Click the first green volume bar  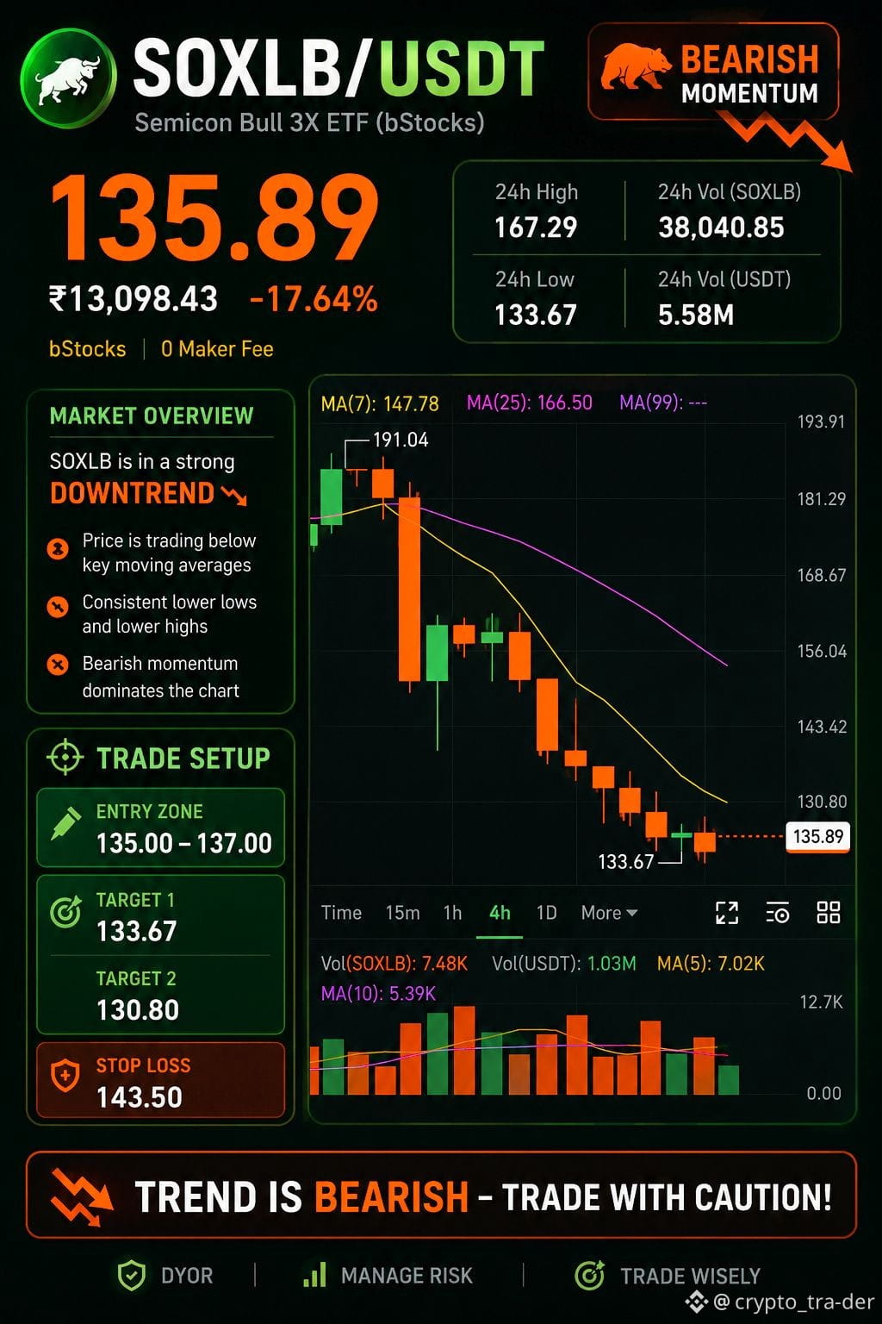click(x=333, y=1066)
